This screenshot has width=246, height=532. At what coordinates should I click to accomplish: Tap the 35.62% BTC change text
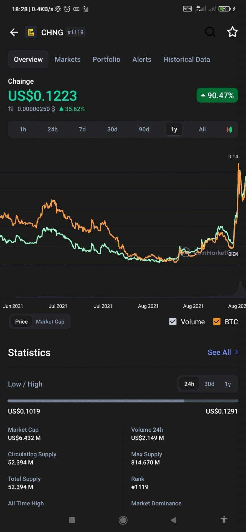pyautogui.click(x=72, y=109)
